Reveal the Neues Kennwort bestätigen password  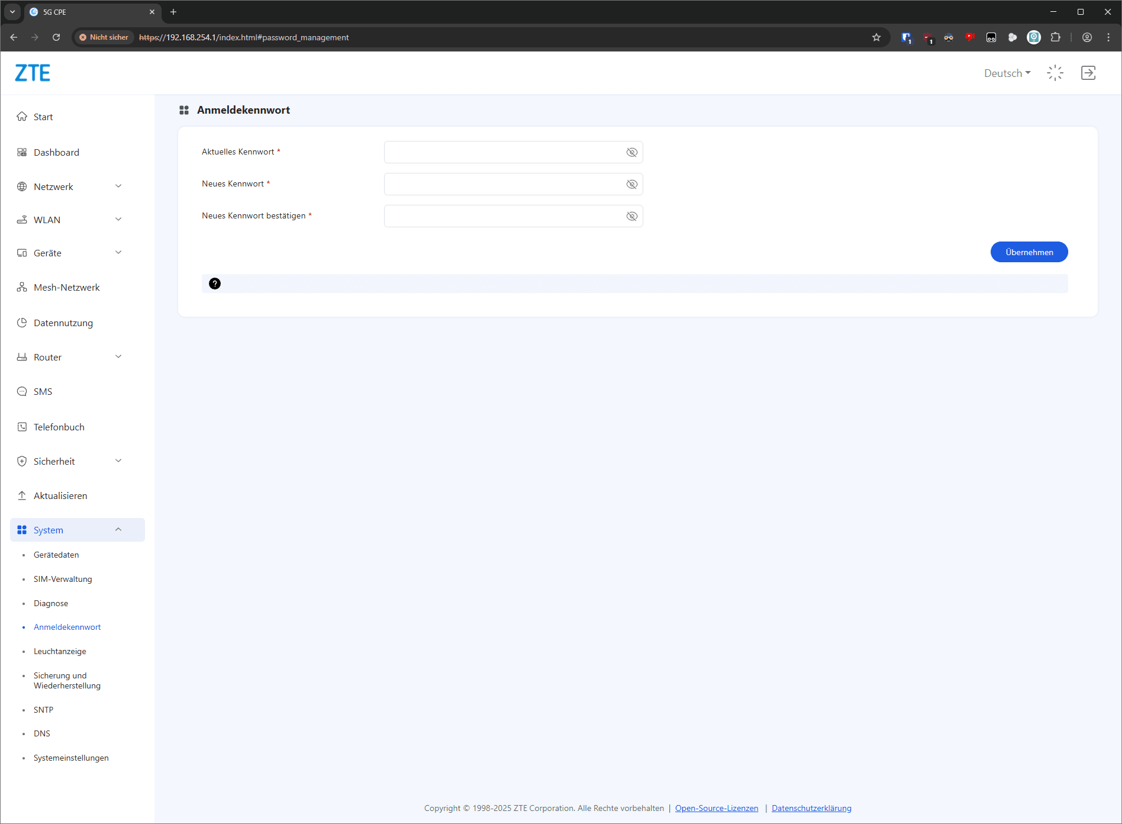pos(631,216)
